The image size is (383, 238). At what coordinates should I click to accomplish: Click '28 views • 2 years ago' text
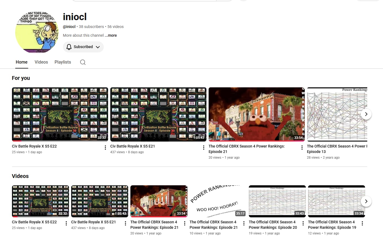323,158
